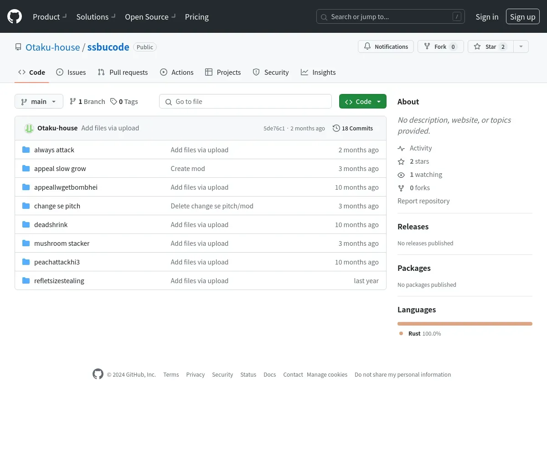This screenshot has height=456, width=547.
Task: View the 1 Branch link
Action: pos(87,101)
